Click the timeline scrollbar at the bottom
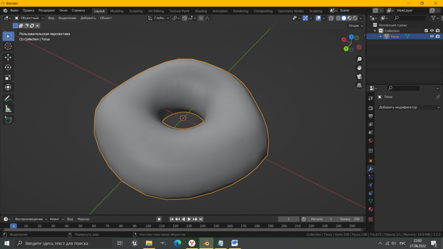The width and height of the screenshot is (443, 249). pos(184,230)
